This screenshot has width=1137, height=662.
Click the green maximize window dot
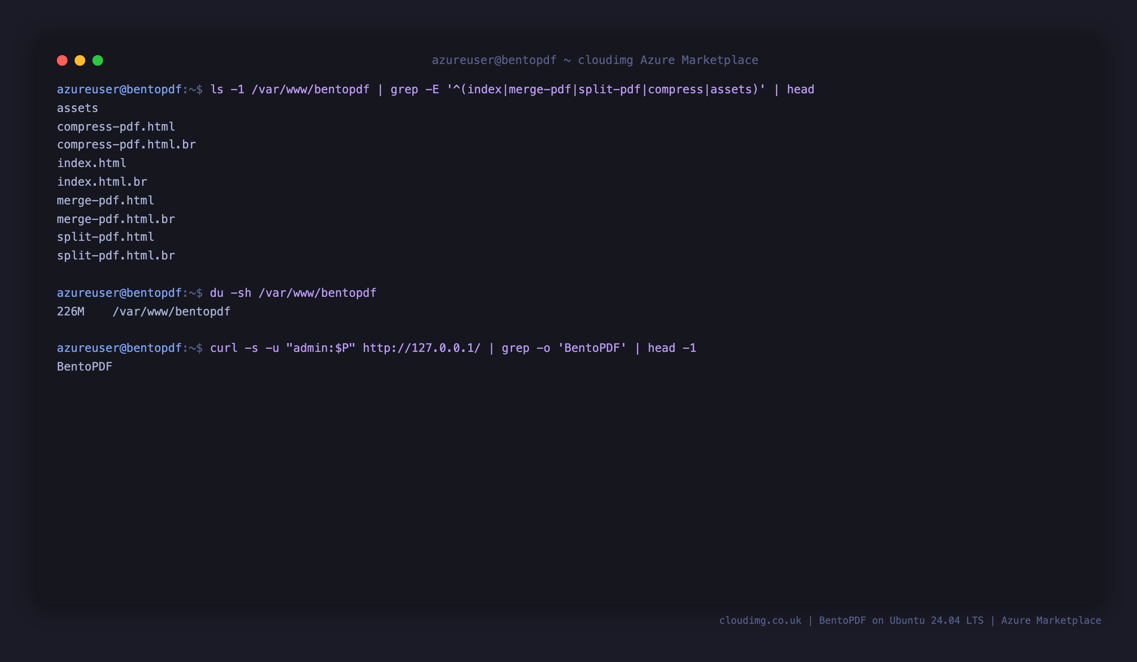tap(98, 60)
